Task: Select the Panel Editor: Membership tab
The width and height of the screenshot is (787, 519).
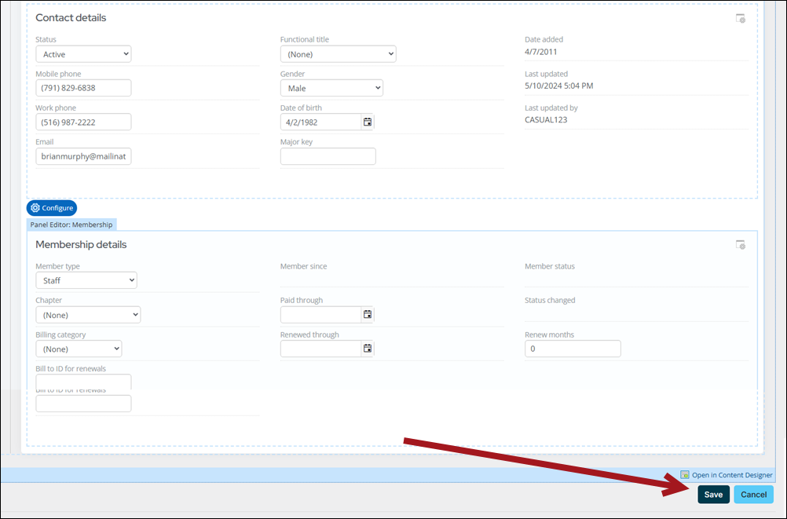Action: [71, 225]
